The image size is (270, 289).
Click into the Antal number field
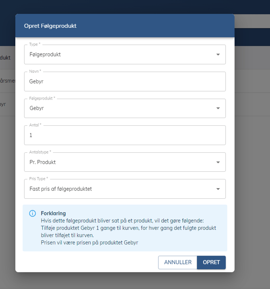pyautogui.click(x=125, y=135)
